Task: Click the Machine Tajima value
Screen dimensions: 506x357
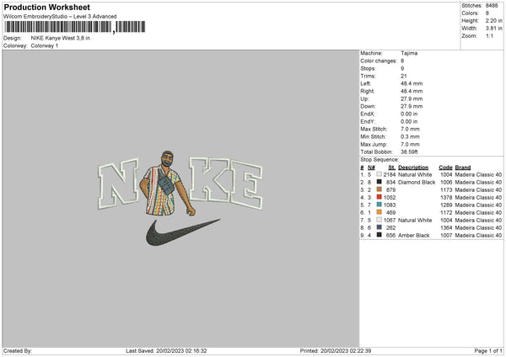Action: 409,53
